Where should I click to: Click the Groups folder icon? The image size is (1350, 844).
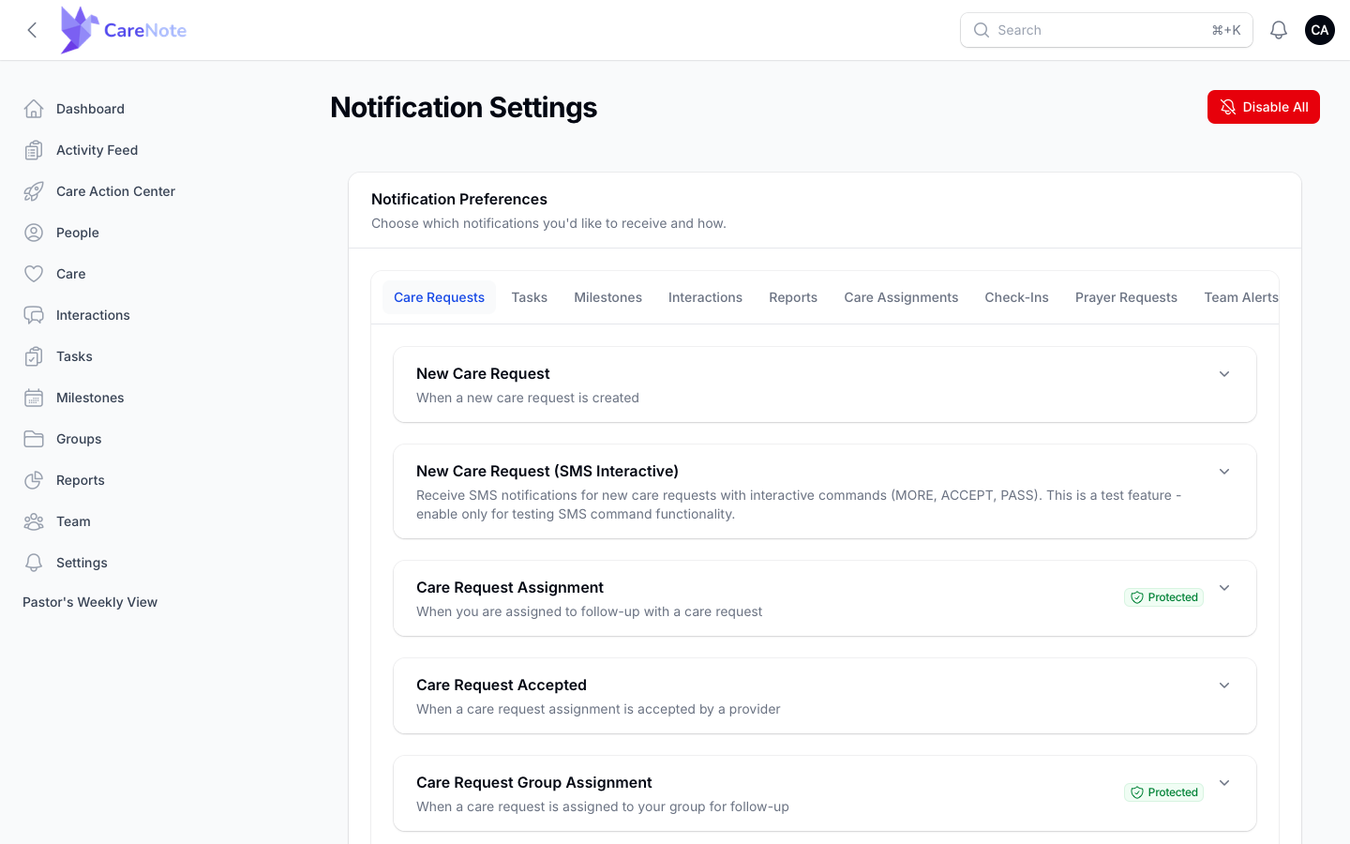[34, 439]
